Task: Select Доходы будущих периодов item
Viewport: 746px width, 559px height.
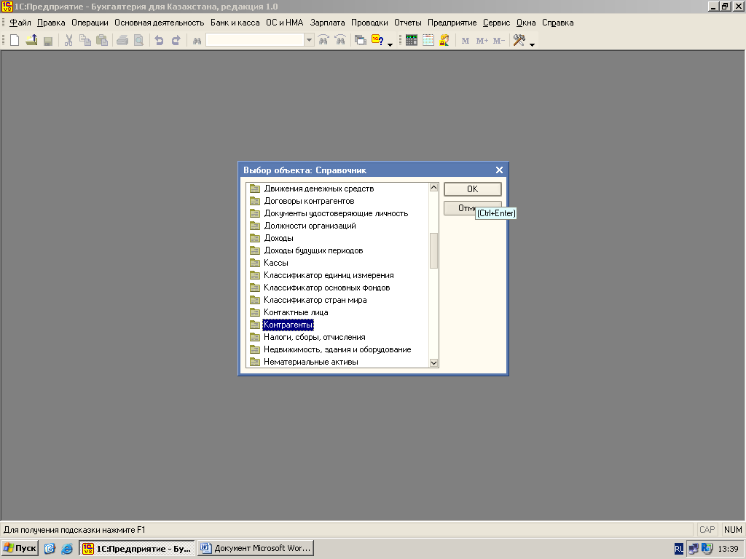Action: click(x=313, y=250)
